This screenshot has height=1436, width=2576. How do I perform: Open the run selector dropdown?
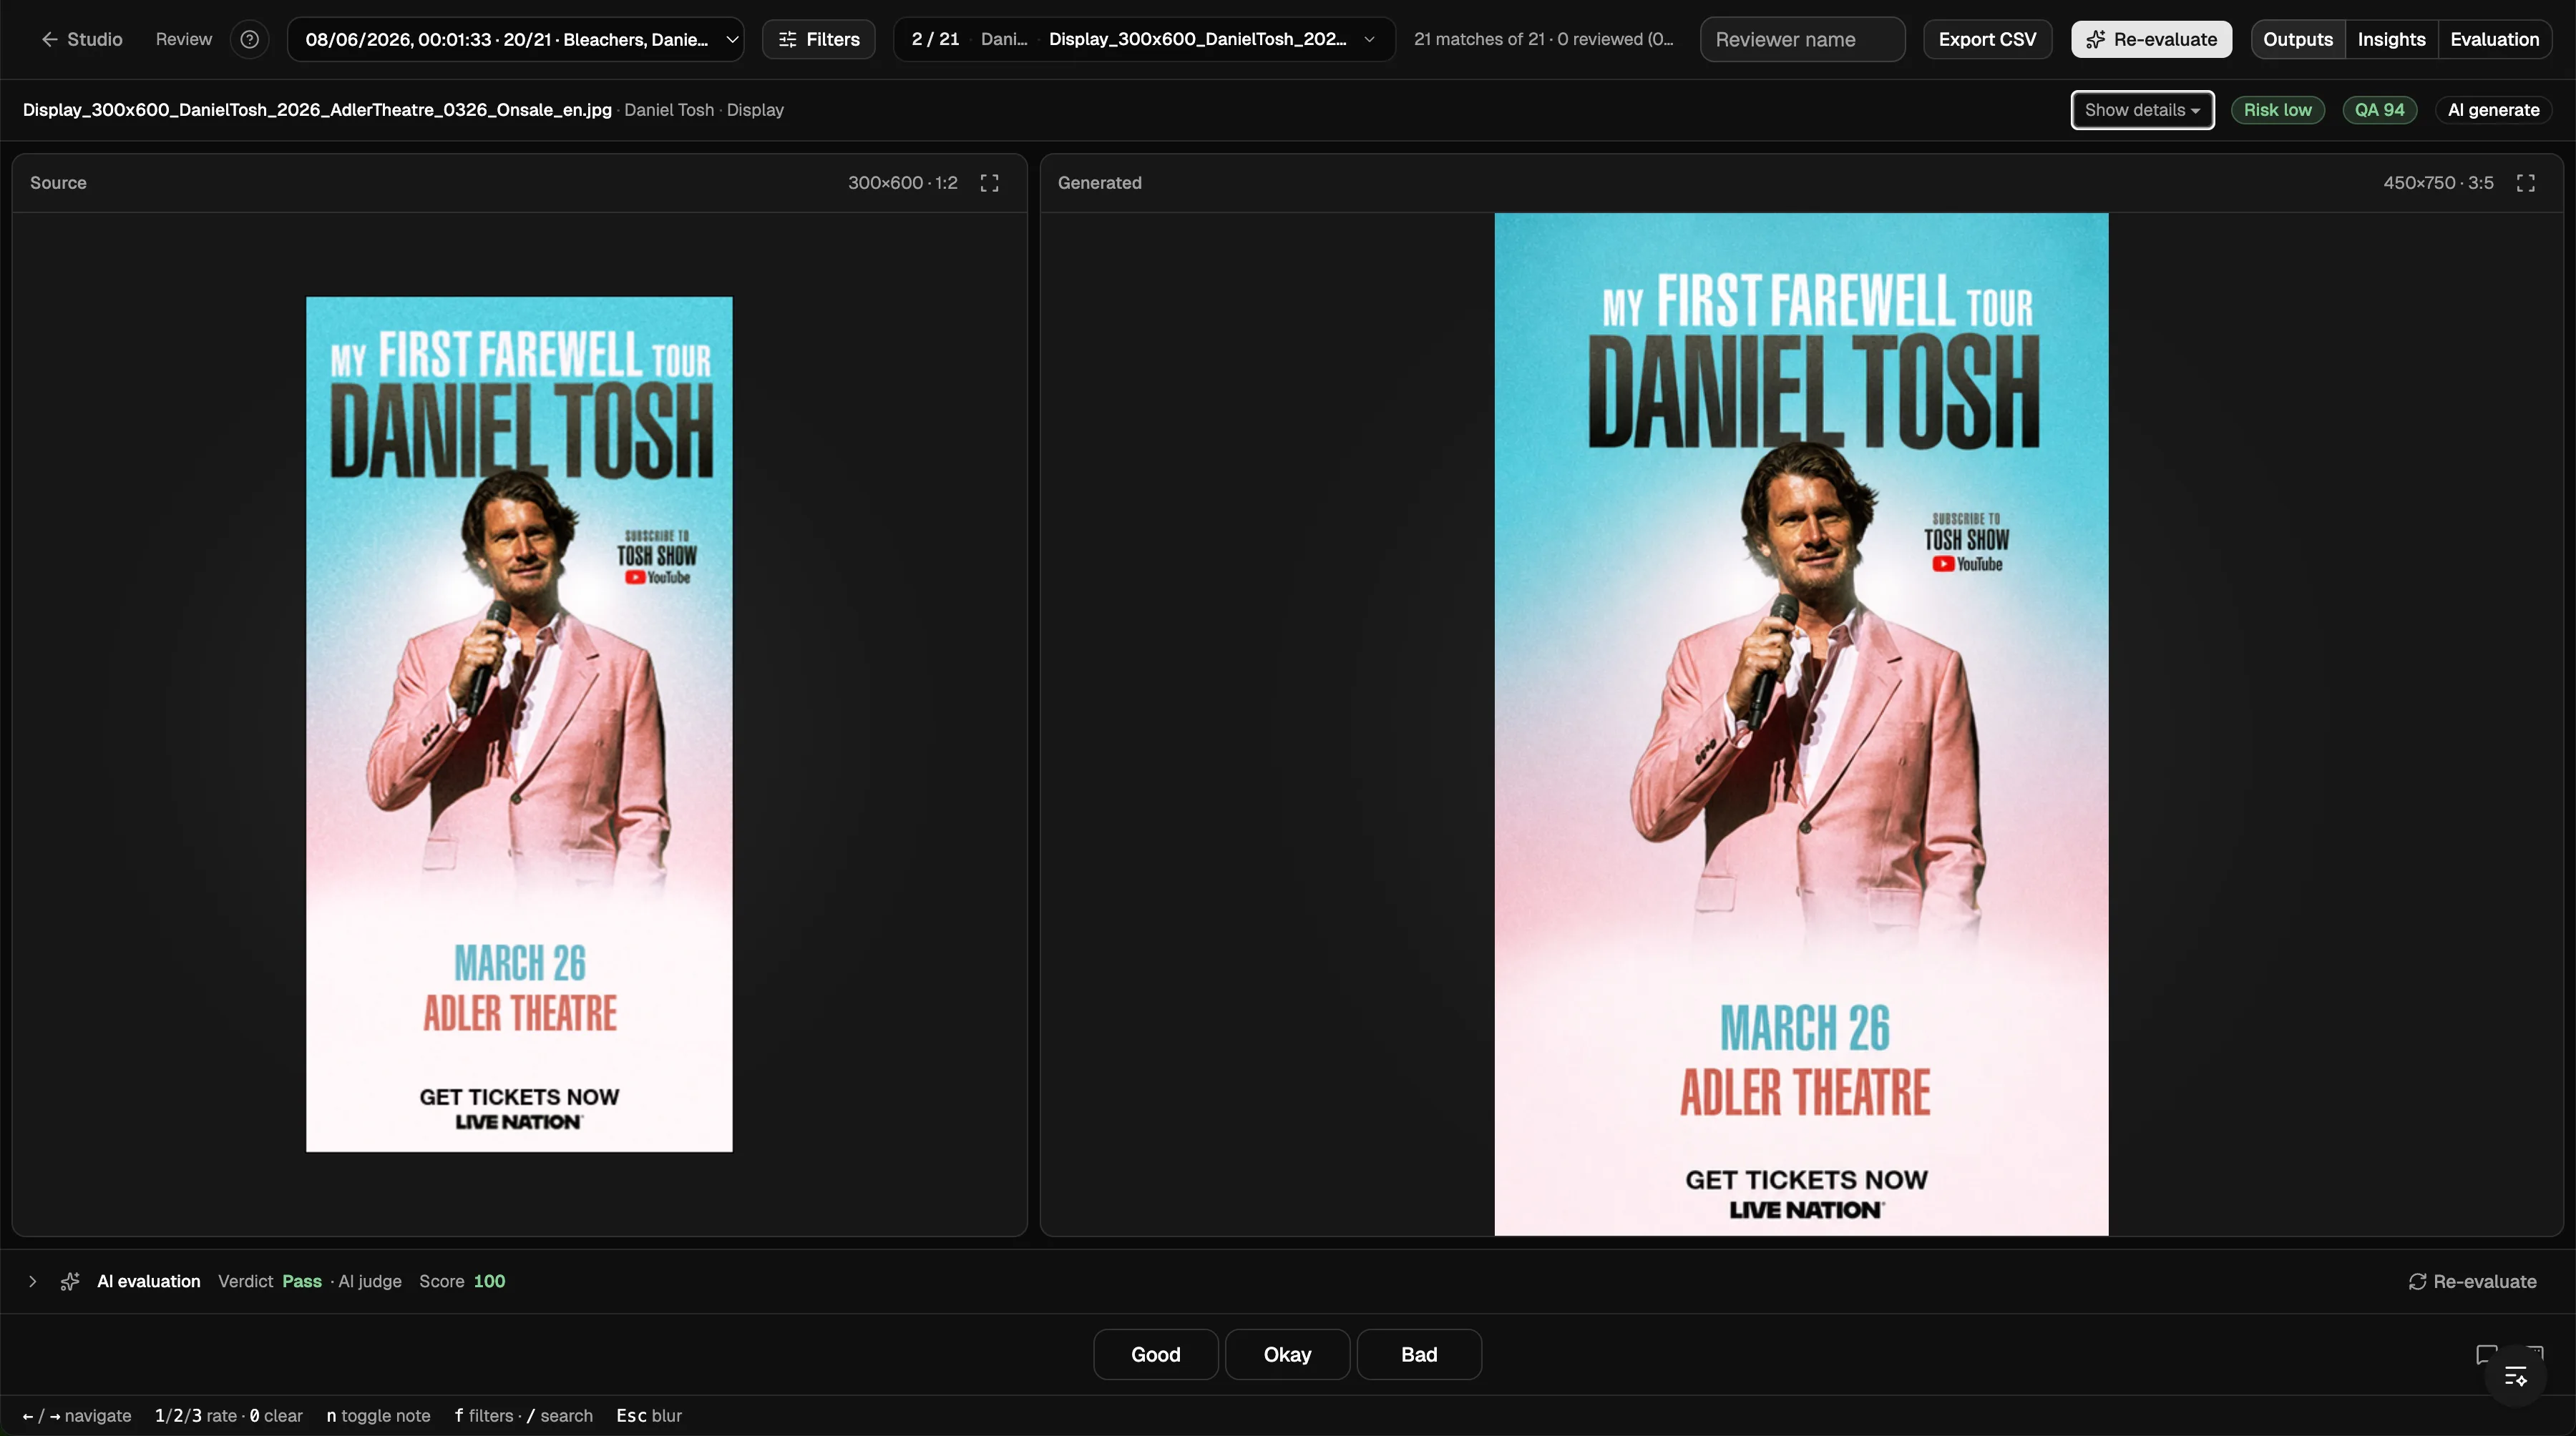tap(515, 39)
